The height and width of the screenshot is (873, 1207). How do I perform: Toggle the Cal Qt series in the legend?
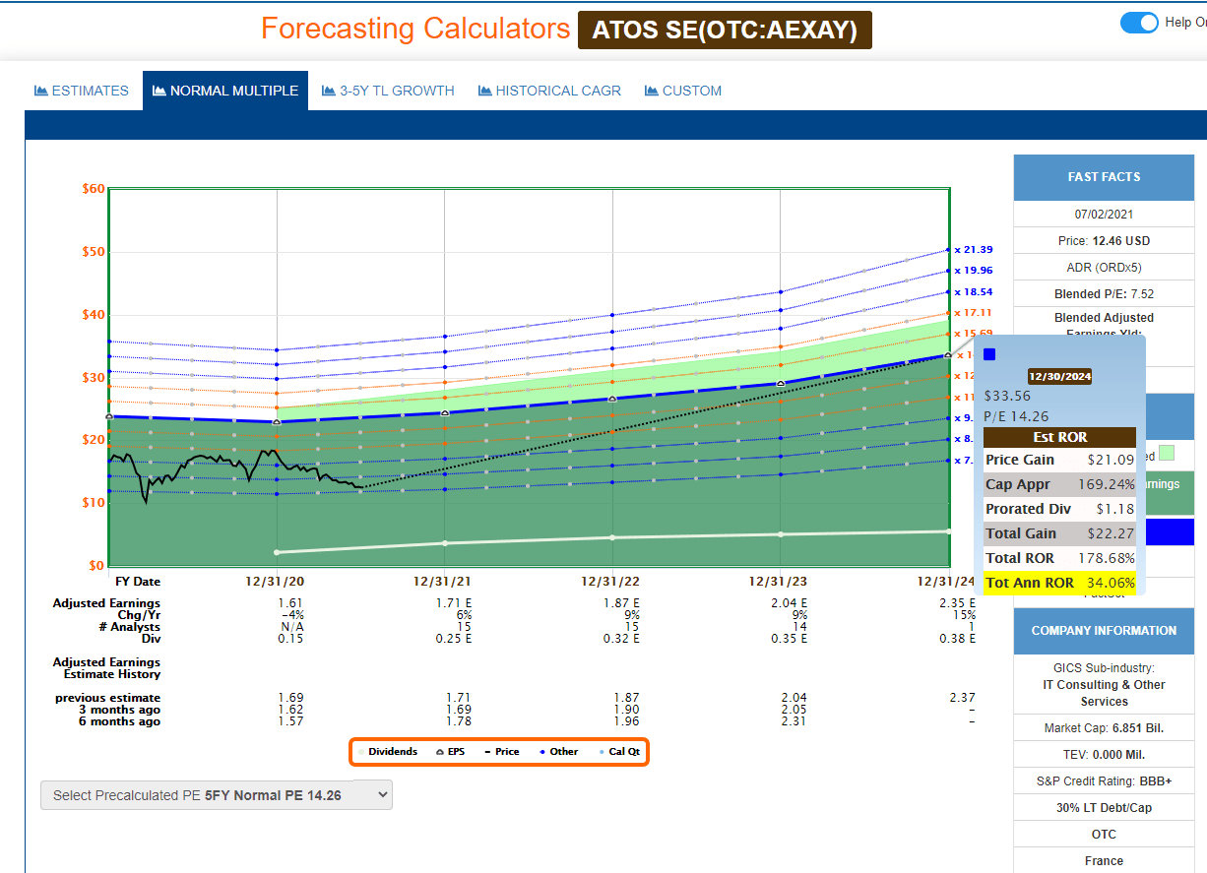click(602, 751)
